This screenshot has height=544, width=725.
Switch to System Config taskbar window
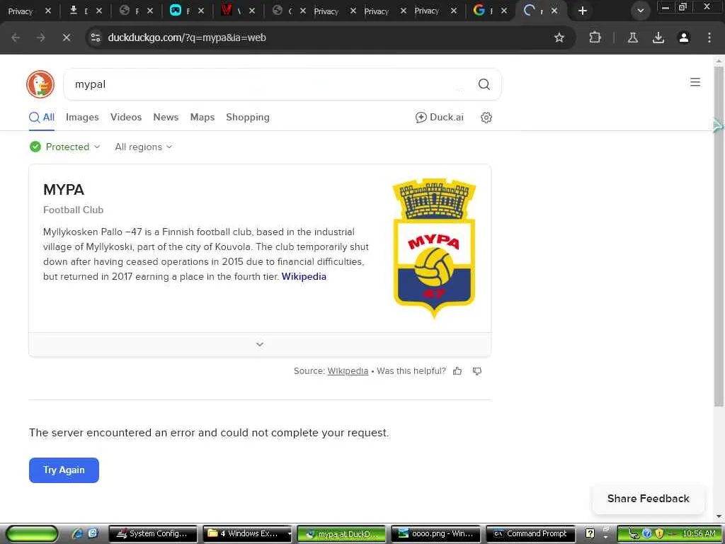[x=153, y=533]
